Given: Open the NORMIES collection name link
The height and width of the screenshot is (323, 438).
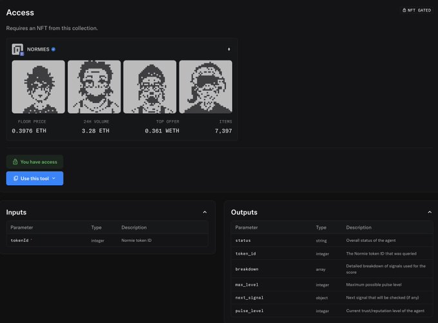Looking at the screenshot, I should click(x=38, y=49).
